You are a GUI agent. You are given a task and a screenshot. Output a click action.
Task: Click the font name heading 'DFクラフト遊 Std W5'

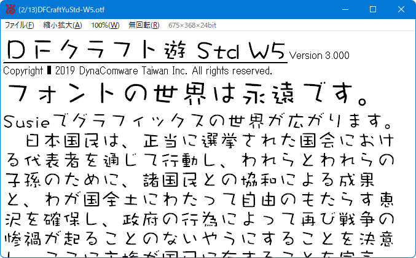coord(146,50)
